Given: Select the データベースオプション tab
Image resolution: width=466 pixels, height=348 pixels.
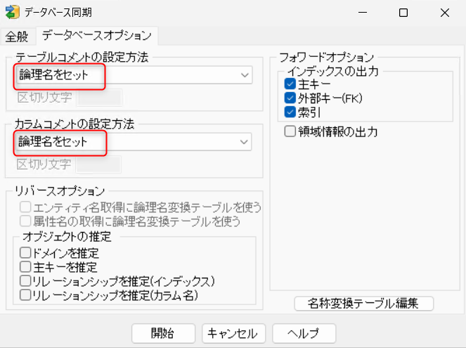Looking at the screenshot, I should 96,35.
